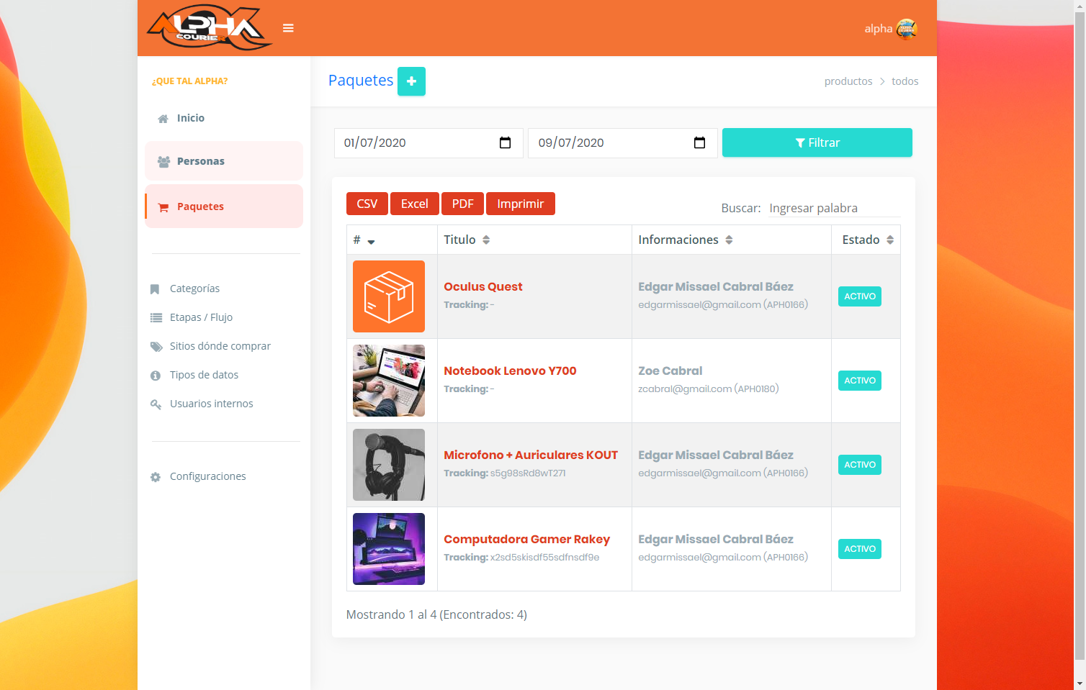Click the plus add package button
Screen dimensions: 1086x690
click(x=411, y=81)
